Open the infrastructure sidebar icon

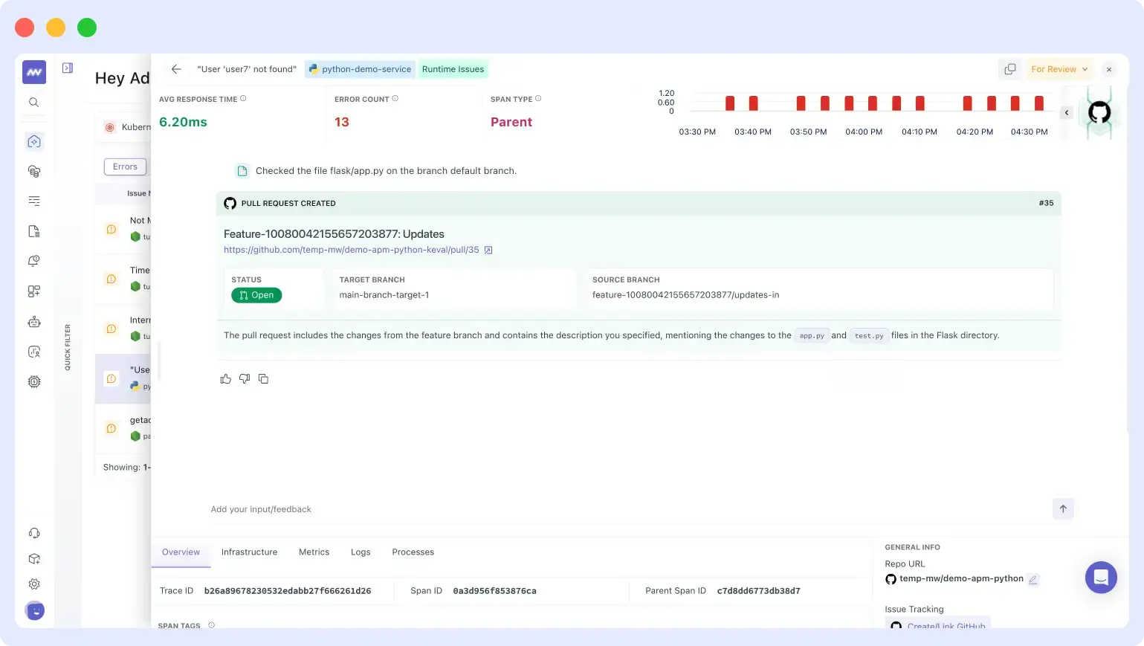(x=34, y=171)
